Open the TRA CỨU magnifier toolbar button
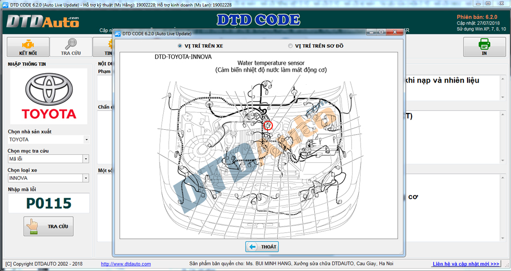Image resolution: width=511 pixels, height=271 pixels. [71, 47]
